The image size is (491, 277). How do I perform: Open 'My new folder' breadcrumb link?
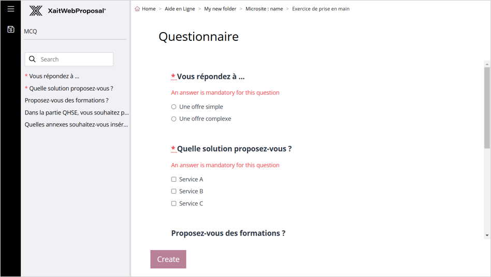[x=220, y=9]
